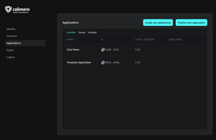
Task: Open Identity in the sidebar
Action: [11, 29]
